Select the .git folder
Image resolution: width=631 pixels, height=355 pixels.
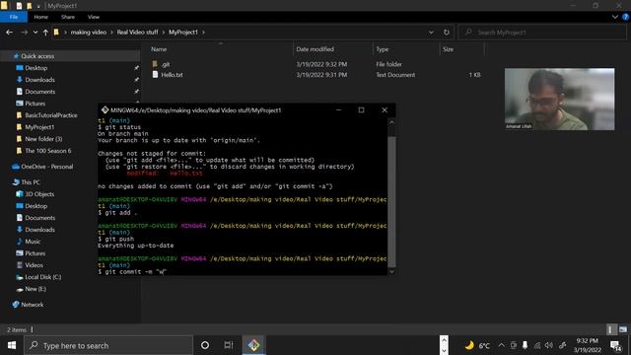[x=166, y=64]
